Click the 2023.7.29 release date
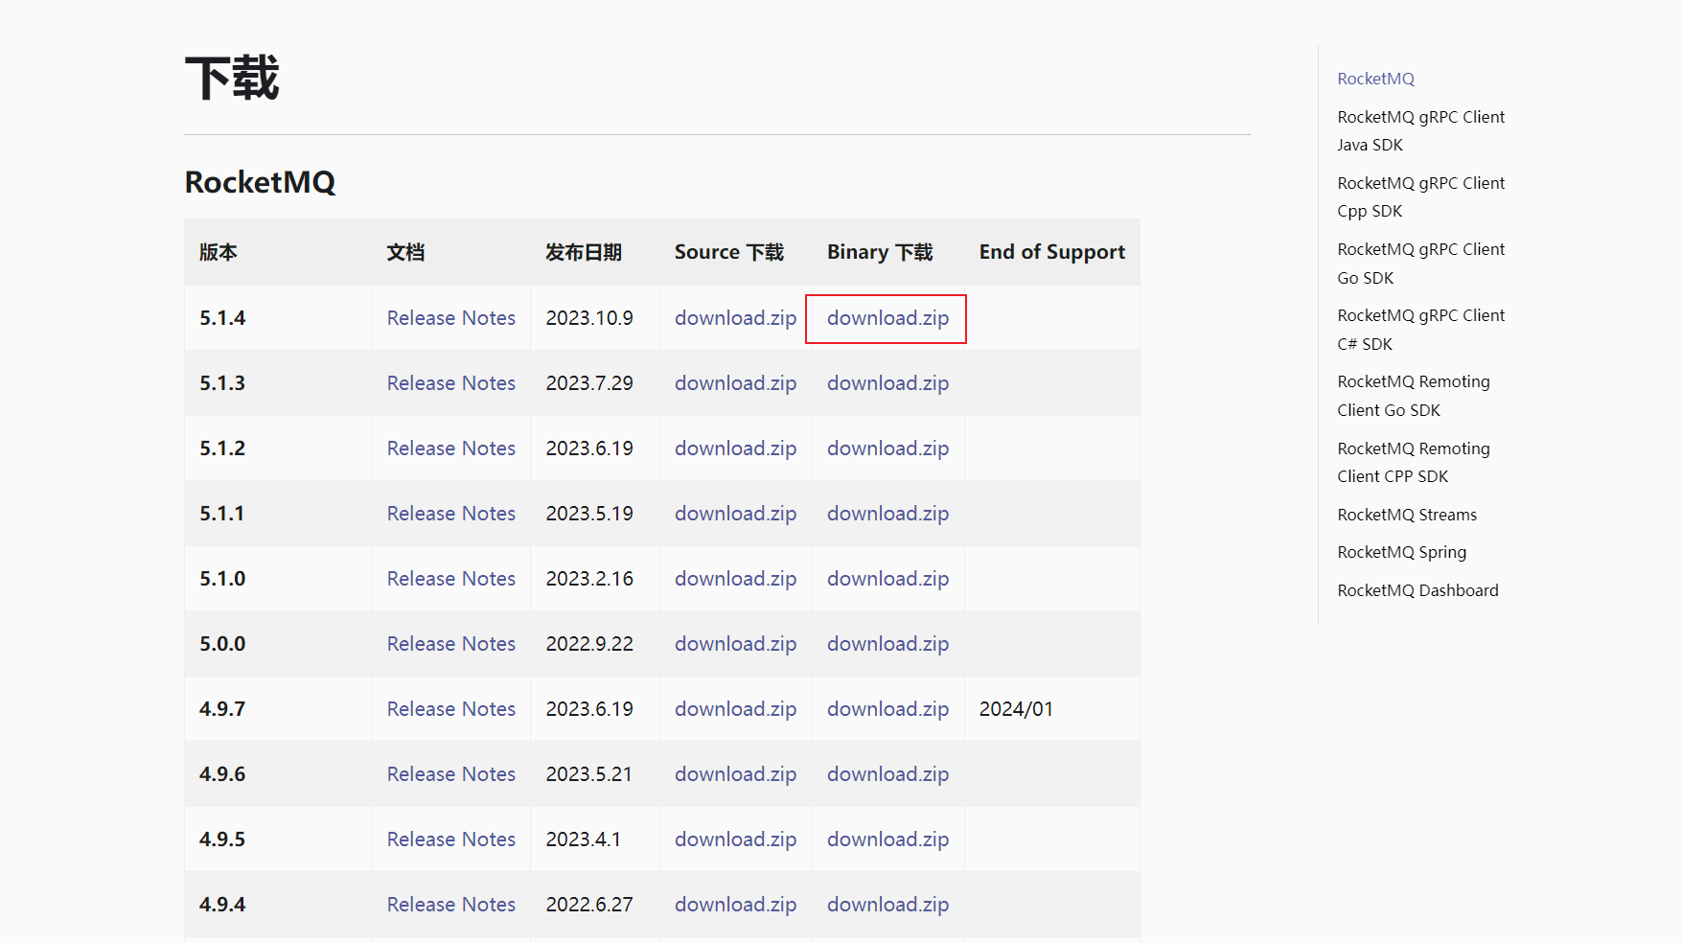This screenshot has height=943, width=1682. [589, 383]
